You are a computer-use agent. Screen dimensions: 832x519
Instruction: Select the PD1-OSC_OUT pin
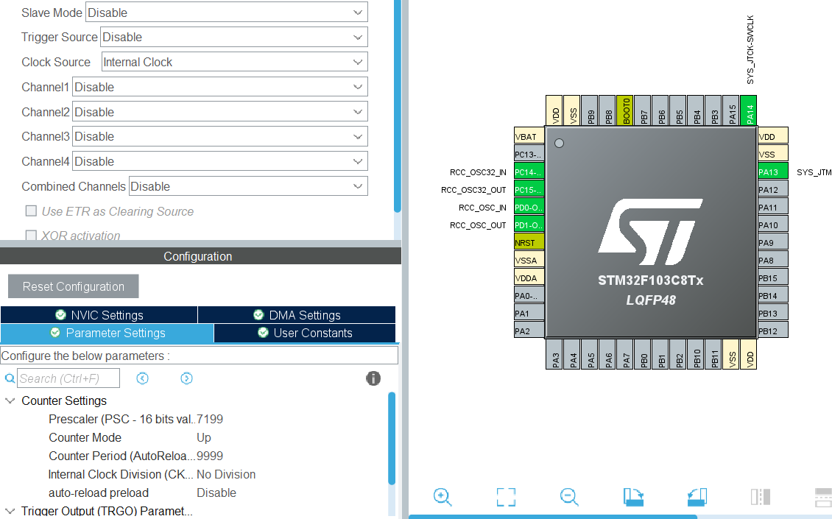(529, 225)
